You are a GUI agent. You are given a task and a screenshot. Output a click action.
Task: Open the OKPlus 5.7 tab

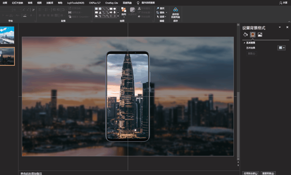[x=95, y=3]
